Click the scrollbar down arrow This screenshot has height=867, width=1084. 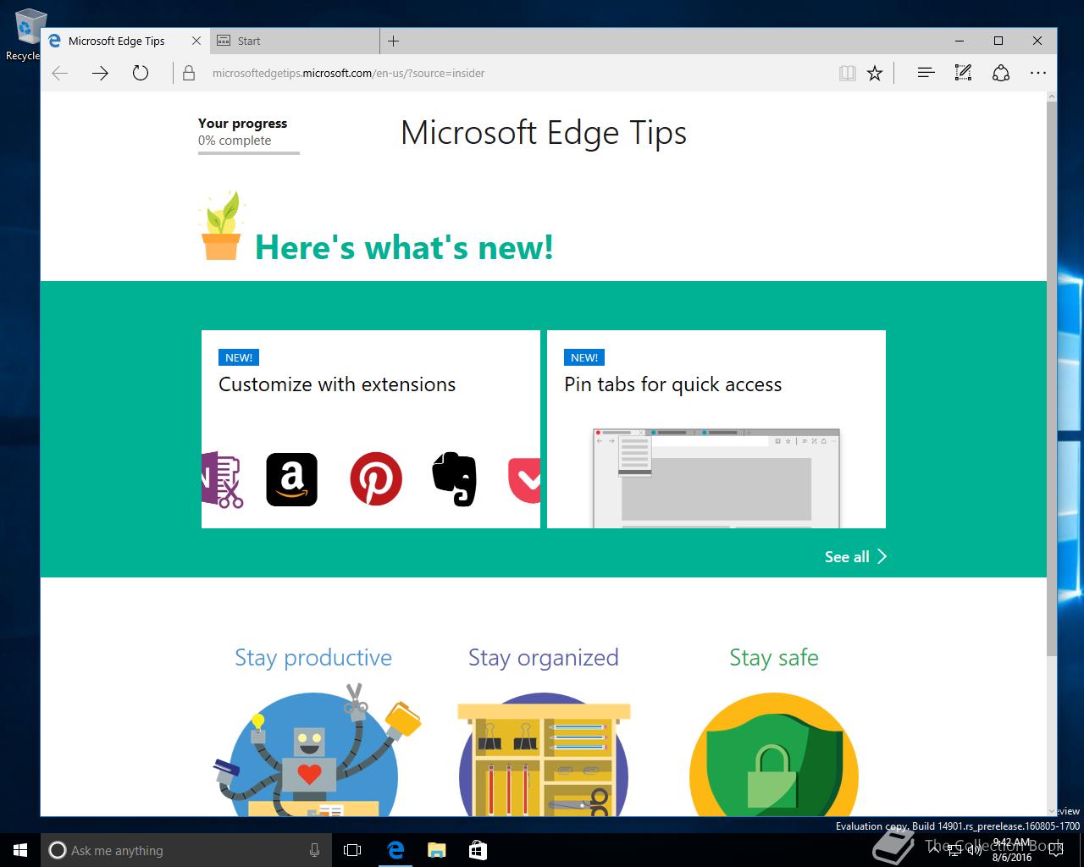coord(1052,810)
